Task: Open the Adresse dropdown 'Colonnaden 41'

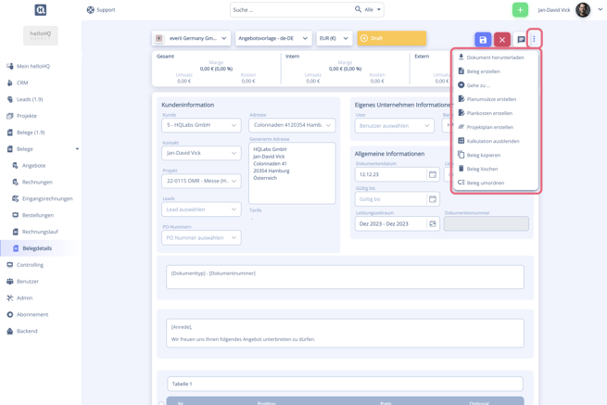Action: click(x=292, y=125)
